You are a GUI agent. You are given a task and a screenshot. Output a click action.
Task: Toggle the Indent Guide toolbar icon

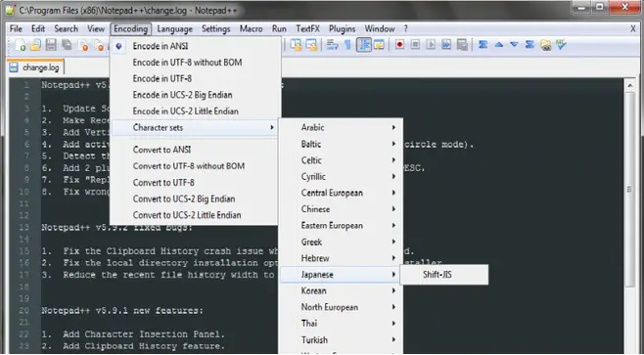pyautogui.click(x=363, y=45)
